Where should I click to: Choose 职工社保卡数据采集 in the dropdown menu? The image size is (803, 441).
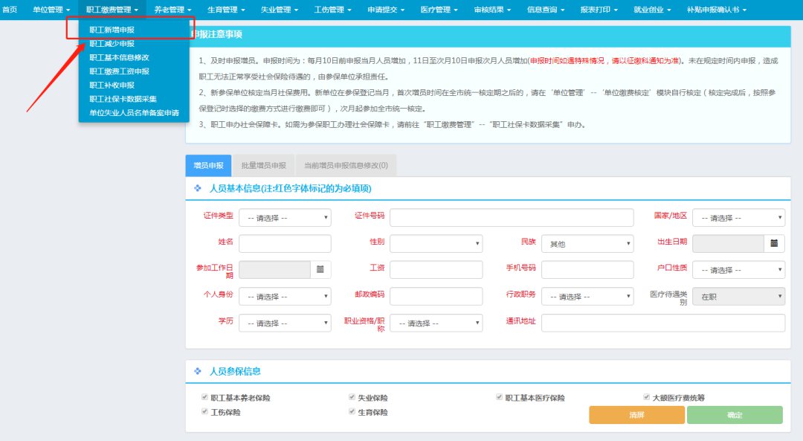(123, 99)
